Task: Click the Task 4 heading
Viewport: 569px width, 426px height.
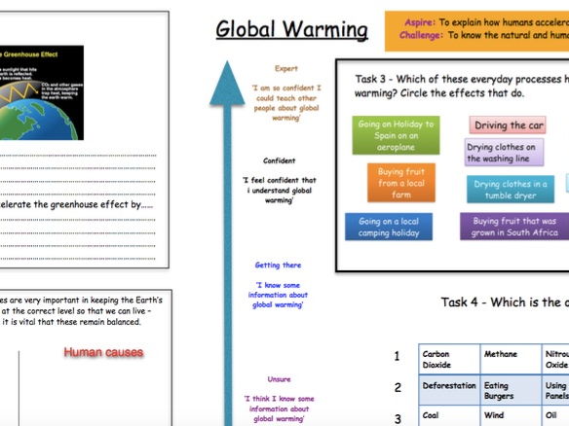Action: 505,302
